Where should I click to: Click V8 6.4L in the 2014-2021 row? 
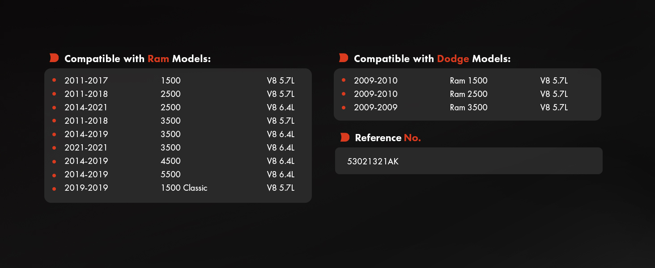(x=281, y=108)
